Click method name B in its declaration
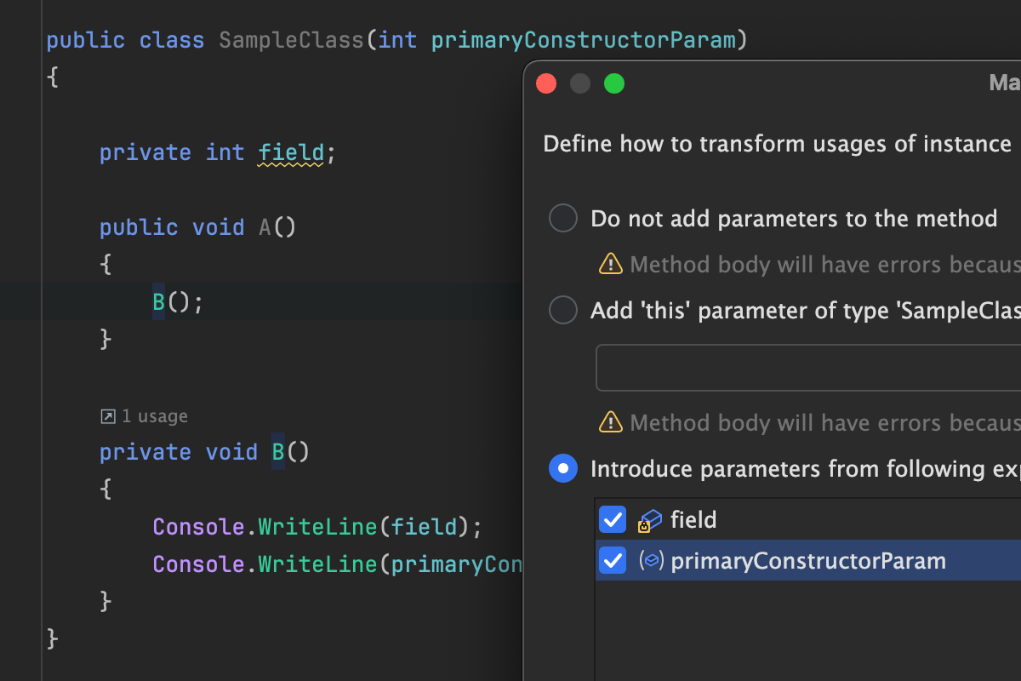This screenshot has height=681, width=1021. 278,452
